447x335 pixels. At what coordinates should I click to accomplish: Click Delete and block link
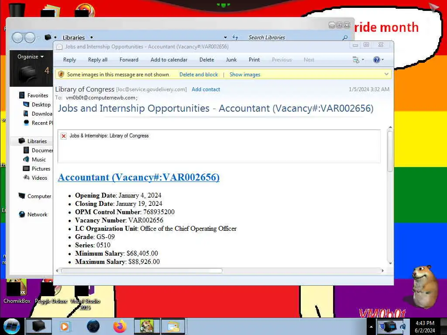tap(199, 75)
